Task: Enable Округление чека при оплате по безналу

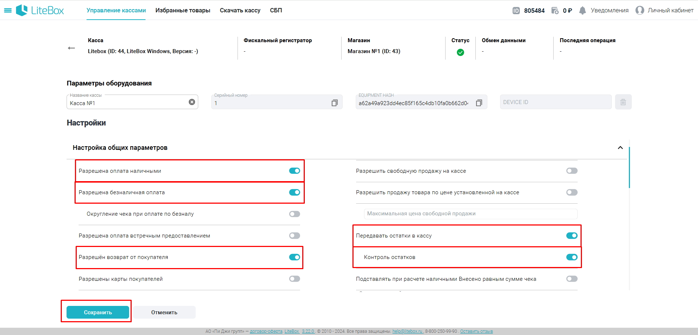Action: pyautogui.click(x=295, y=214)
